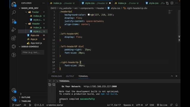Image resolution: width=190 pixels, height=107 pixels.
Task: Click Ln 17, Col 17 position indicator
Action: click(x=114, y=105)
